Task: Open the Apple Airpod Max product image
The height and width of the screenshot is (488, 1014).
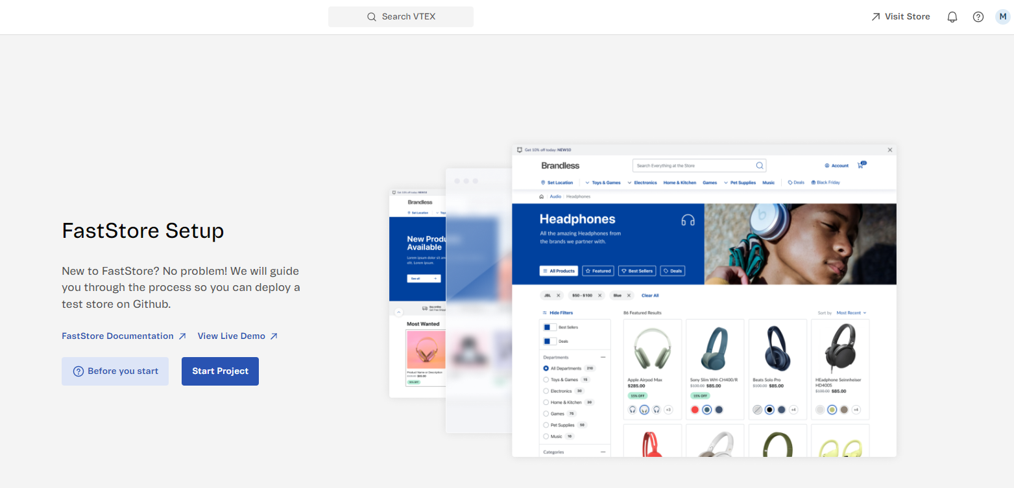Action: click(653, 348)
